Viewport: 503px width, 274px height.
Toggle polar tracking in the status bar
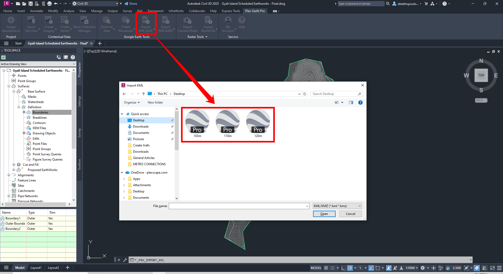(x=350, y=268)
